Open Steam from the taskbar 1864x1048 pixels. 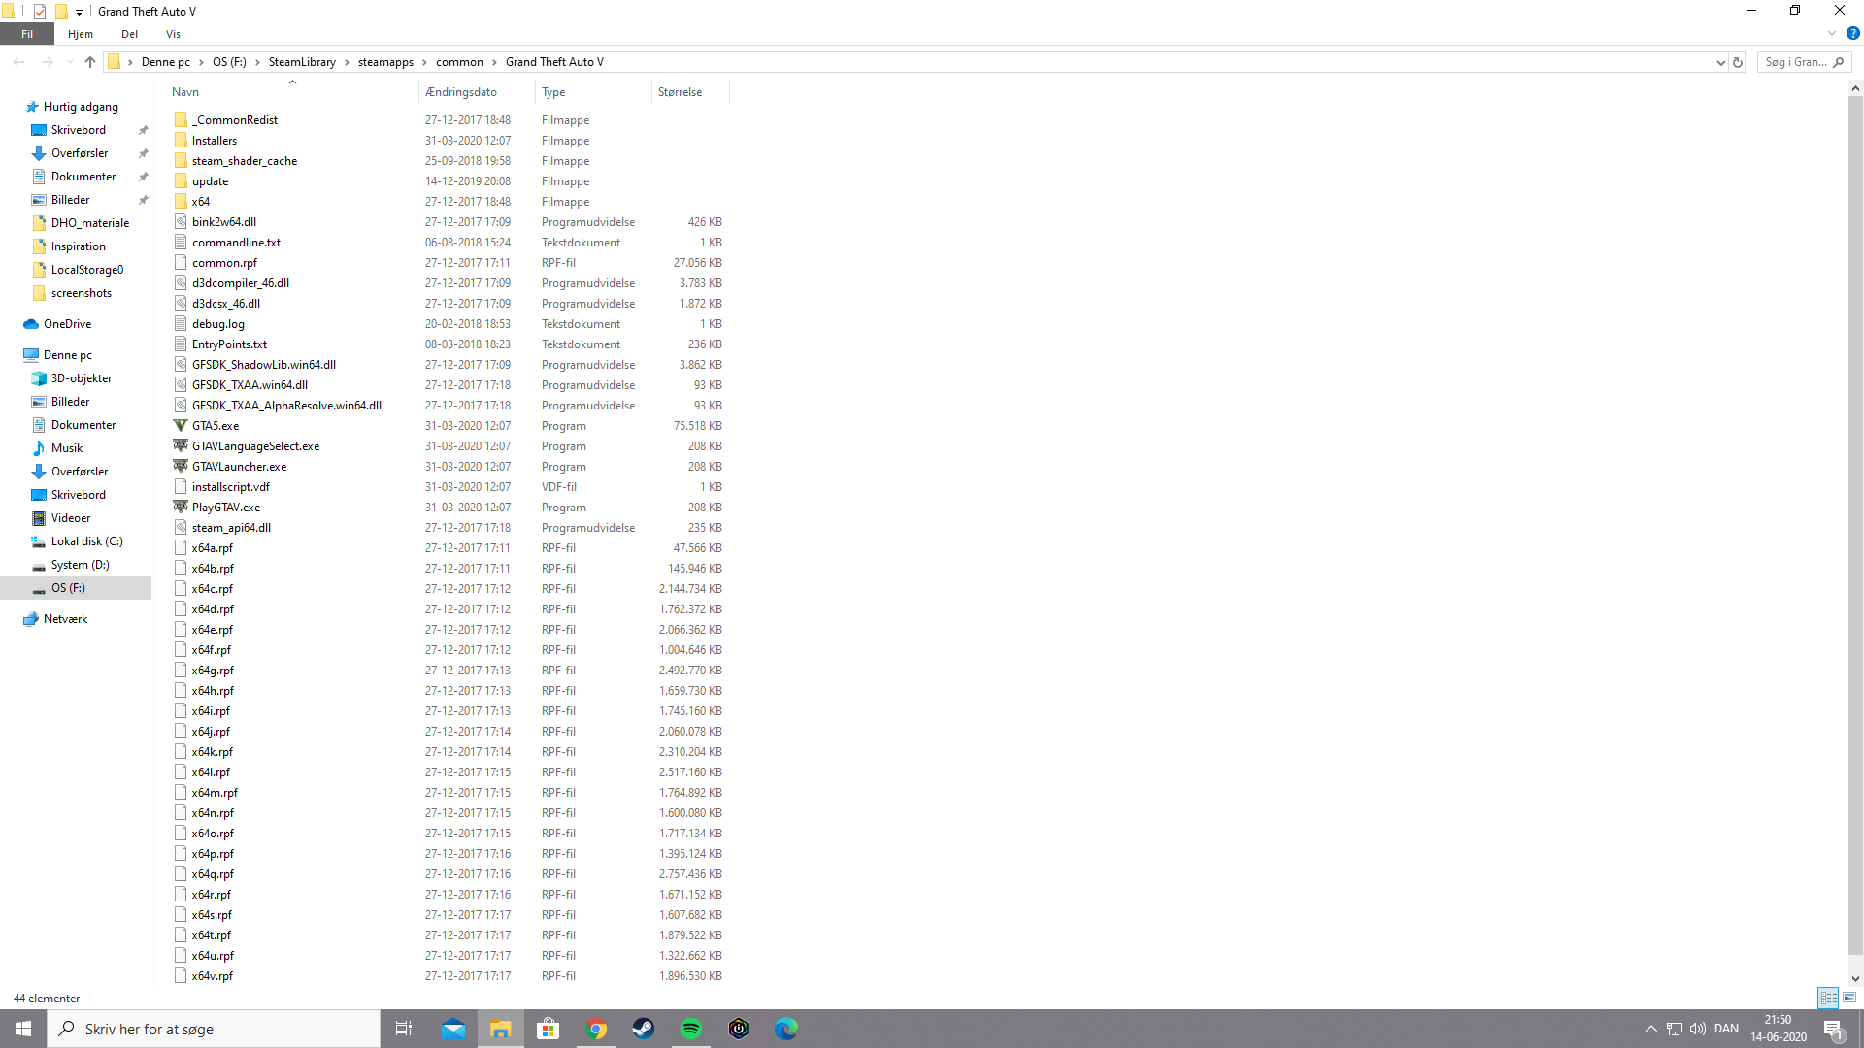(643, 1029)
